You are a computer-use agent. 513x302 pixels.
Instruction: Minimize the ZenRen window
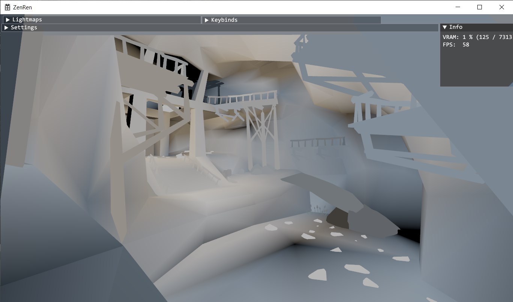point(458,7)
